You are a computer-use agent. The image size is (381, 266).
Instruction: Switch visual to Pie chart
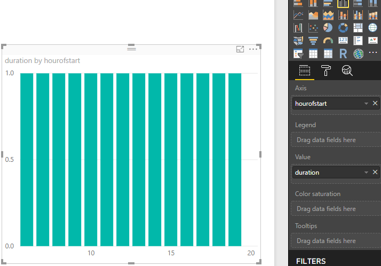328,28
